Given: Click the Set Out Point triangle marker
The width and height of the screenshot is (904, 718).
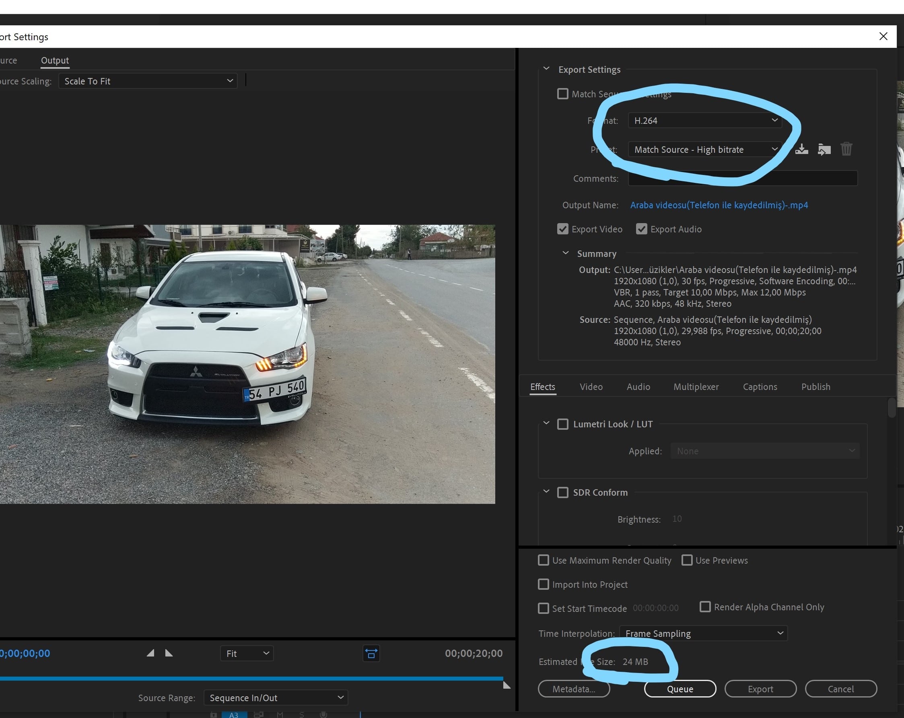Looking at the screenshot, I should (169, 653).
